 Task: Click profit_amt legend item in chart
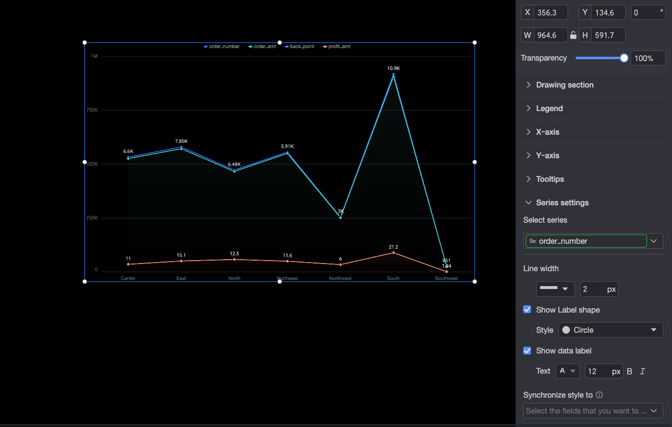(336, 47)
